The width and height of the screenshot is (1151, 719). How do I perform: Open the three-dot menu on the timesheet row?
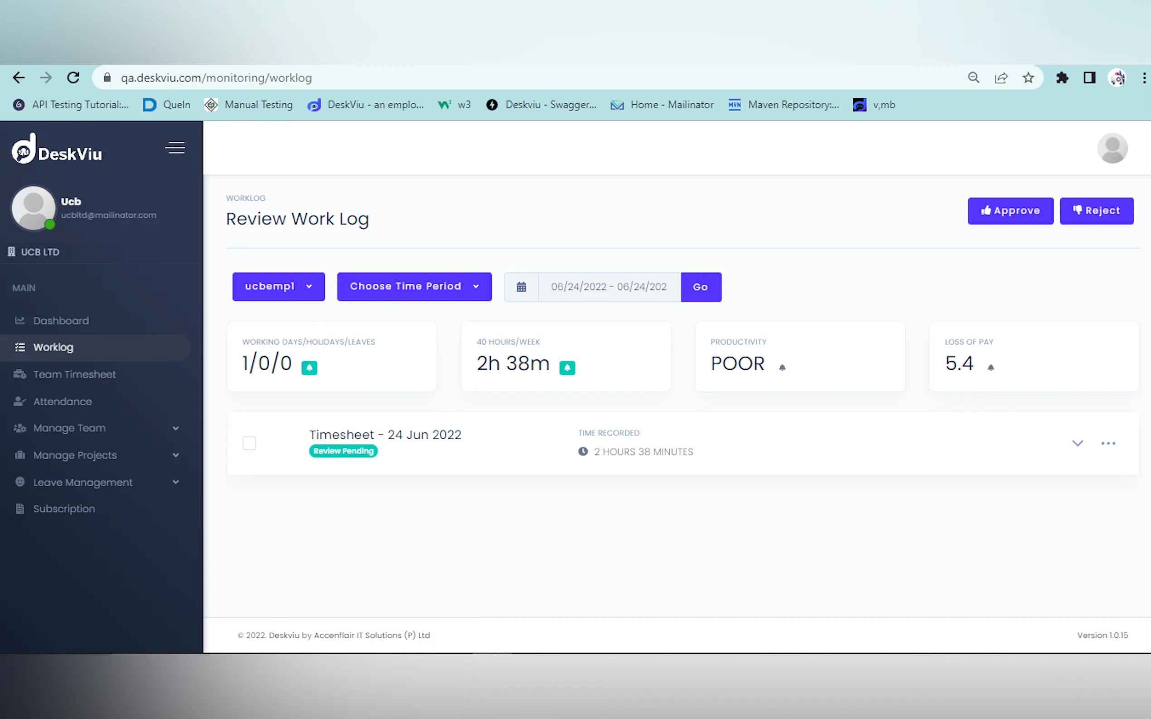[1107, 443]
